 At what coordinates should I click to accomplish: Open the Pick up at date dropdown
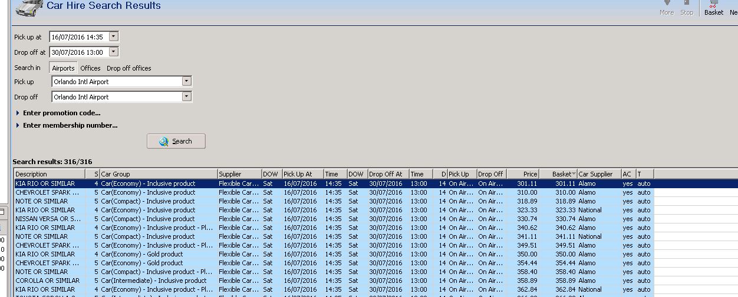pos(114,36)
